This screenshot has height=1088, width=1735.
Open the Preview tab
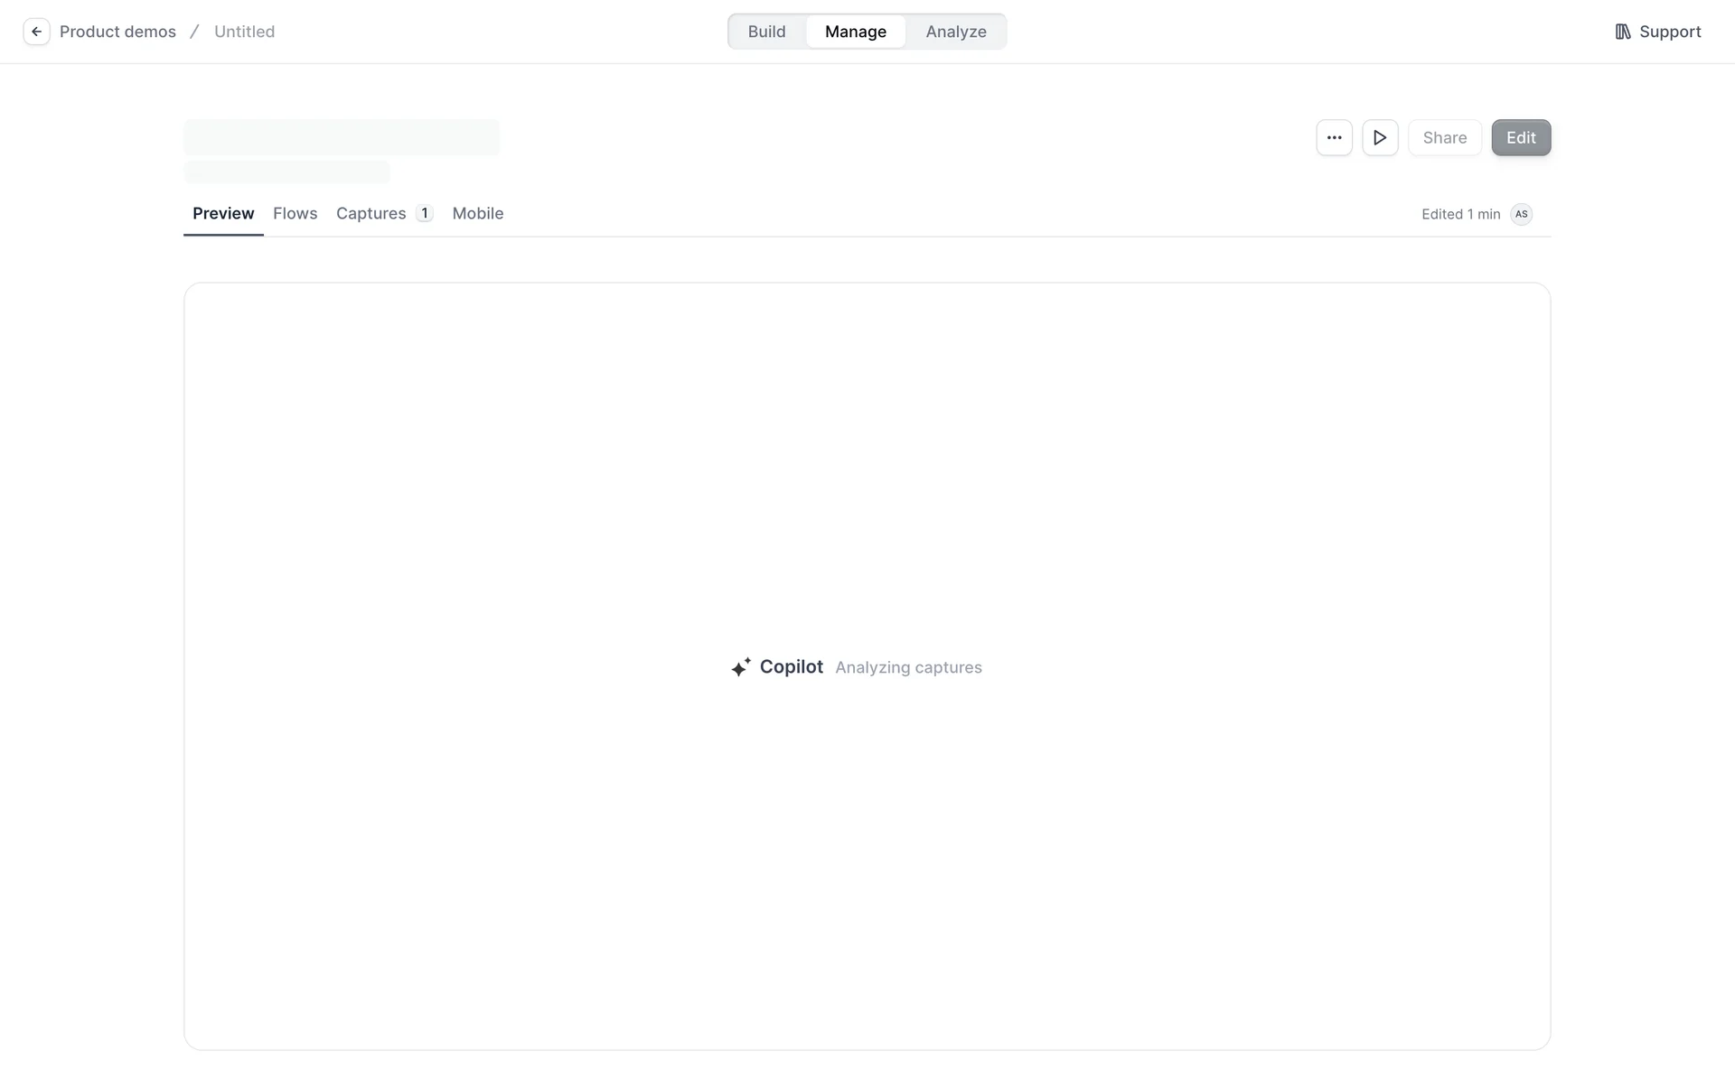pyautogui.click(x=223, y=214)
